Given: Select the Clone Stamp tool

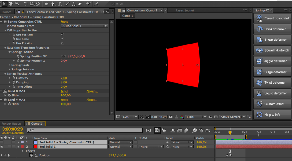Looking at the screenshot, I should tap(74, 4).
